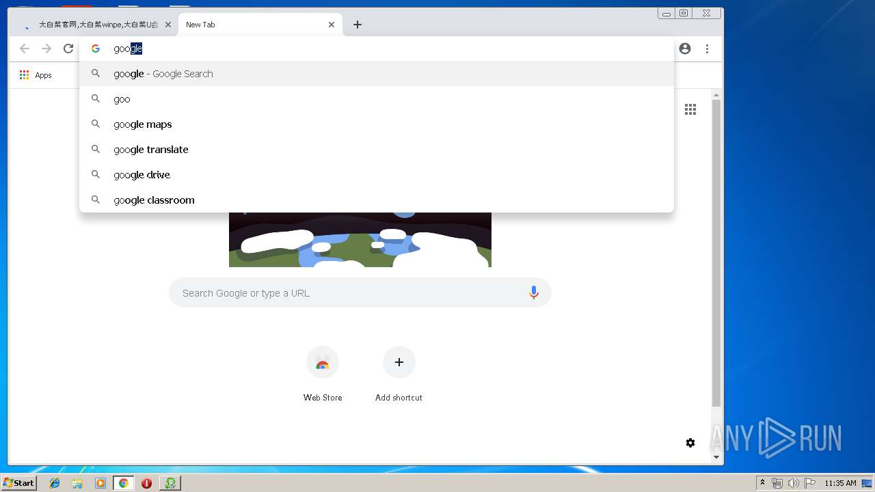Open the Web Store shortcut
The height and width of the screenshot is (492, 875).
pyautogui.click(x=323, y=362)
